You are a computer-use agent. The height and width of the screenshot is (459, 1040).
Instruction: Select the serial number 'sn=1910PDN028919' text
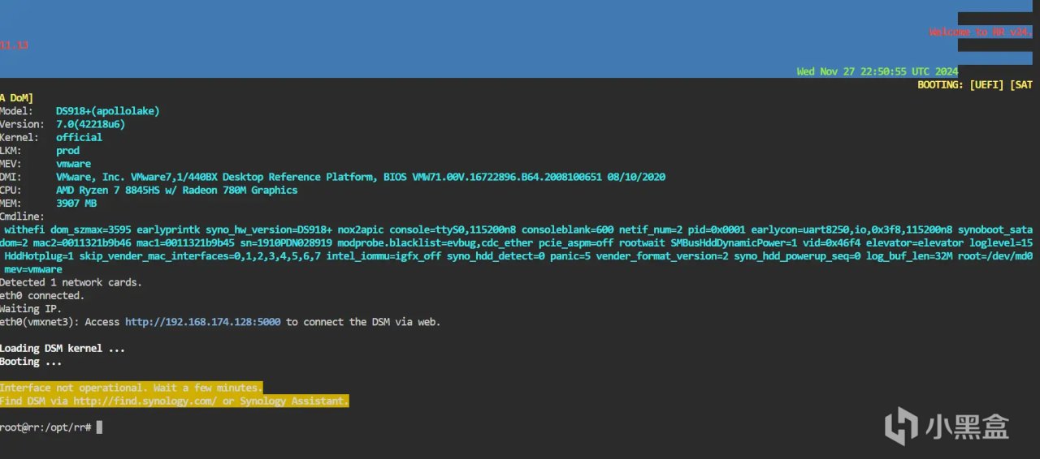(x=286, y=243)
